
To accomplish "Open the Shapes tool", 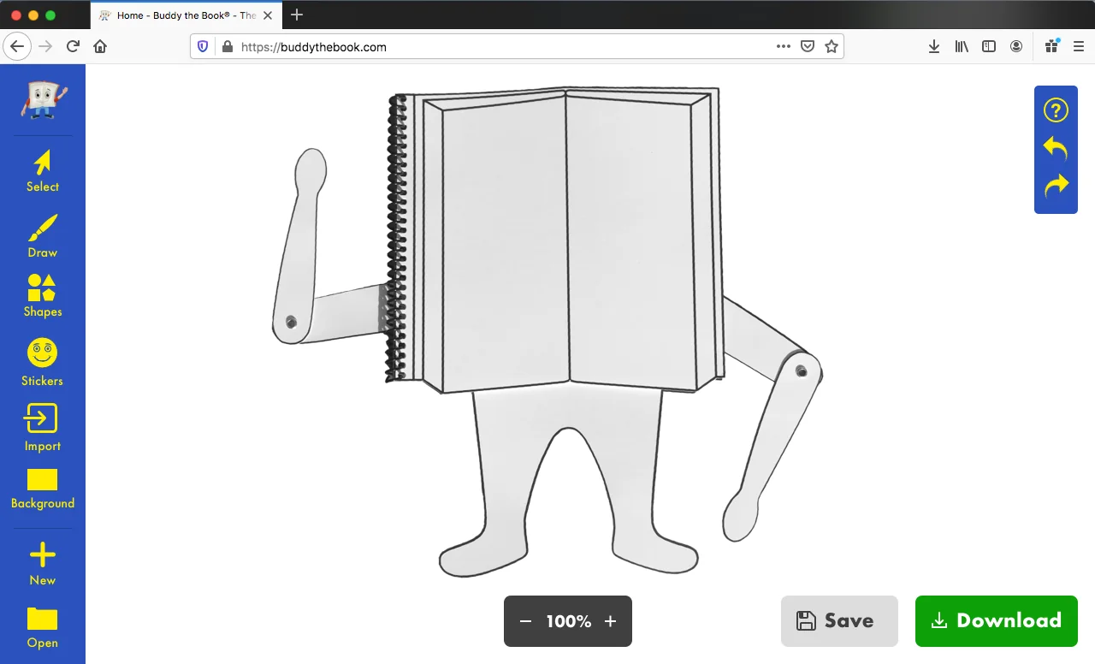I will 43,296.
